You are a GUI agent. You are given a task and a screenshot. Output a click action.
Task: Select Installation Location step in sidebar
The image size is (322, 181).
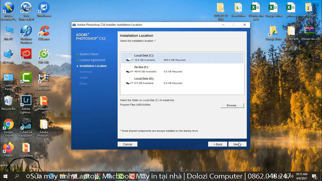click(93, 66)
